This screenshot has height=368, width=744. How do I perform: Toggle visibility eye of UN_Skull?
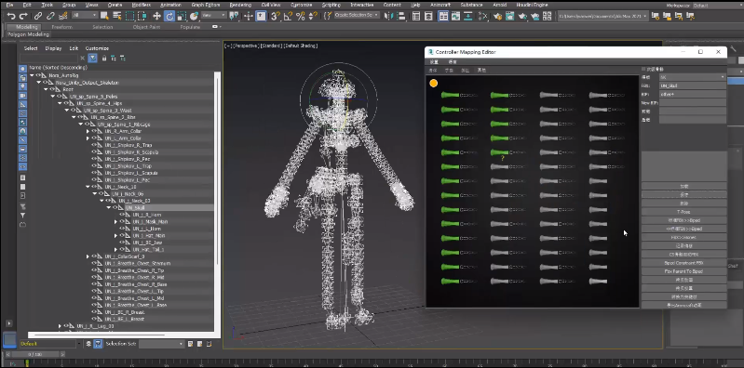115,208
